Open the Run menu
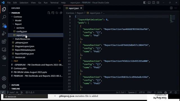Screen dimensions: 180x101 tap(46, 3)
